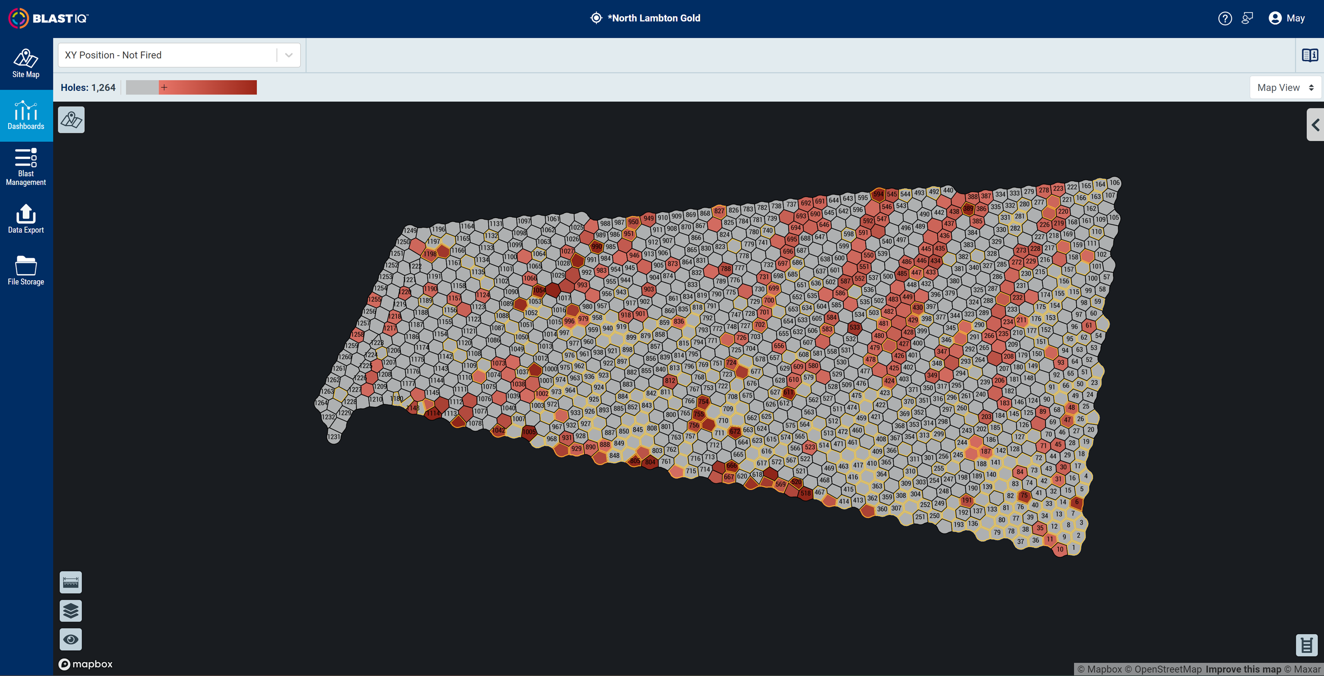Select hole 191 on the map
The height and width of the screenshot is (676, 1324).
[x=967, y=500]
